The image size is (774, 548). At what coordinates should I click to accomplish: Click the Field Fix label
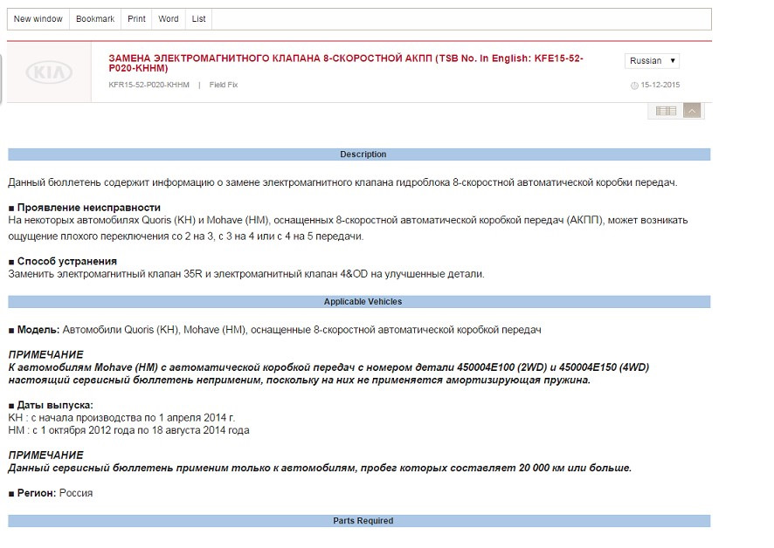coord(223,85)
